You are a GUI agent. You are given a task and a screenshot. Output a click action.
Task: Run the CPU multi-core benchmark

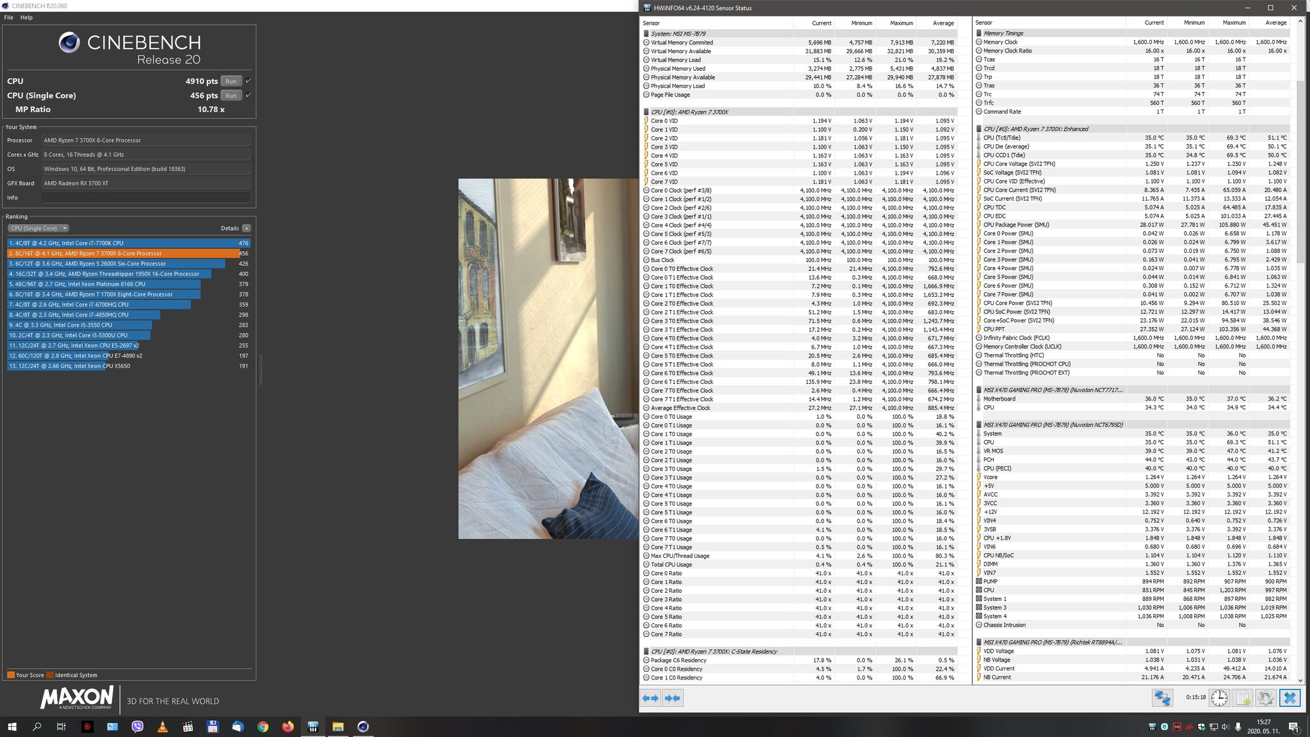231,81
